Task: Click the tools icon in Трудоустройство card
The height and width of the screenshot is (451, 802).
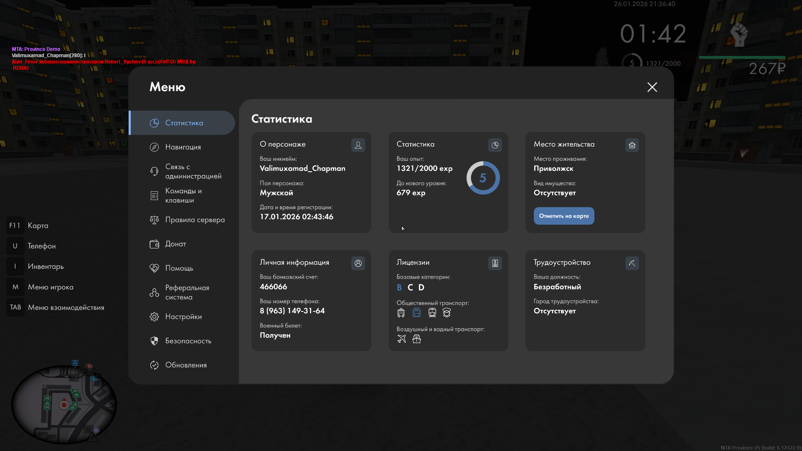Action: coord(632,263)
